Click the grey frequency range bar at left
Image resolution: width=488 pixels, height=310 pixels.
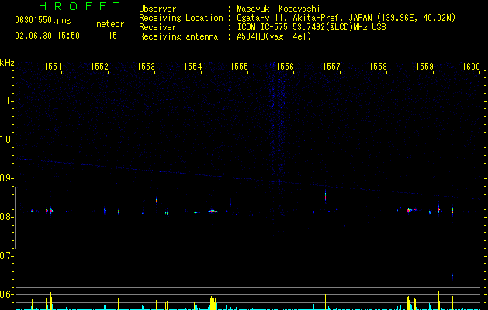pos(15,217)
